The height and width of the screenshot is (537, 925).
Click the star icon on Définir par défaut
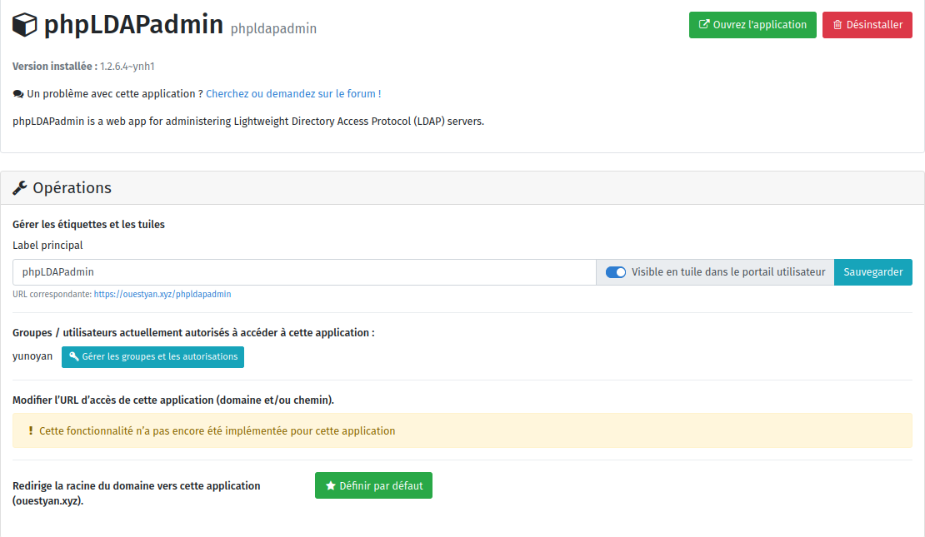(x=330, y=485)
